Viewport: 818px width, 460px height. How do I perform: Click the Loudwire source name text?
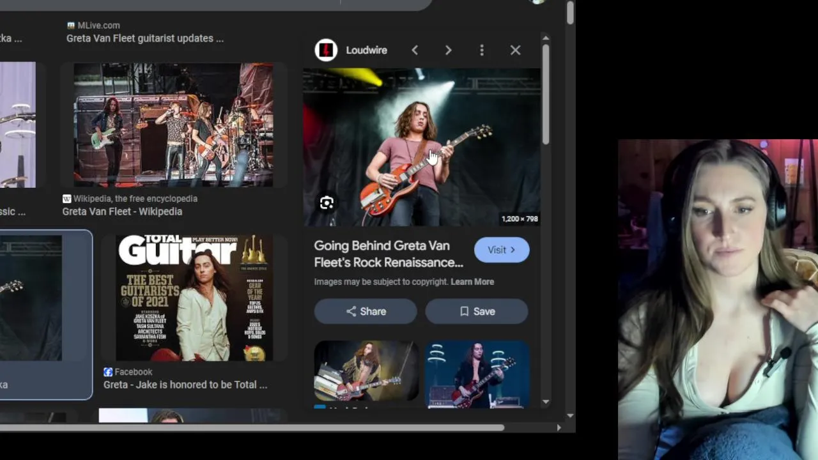coord(366,50)
